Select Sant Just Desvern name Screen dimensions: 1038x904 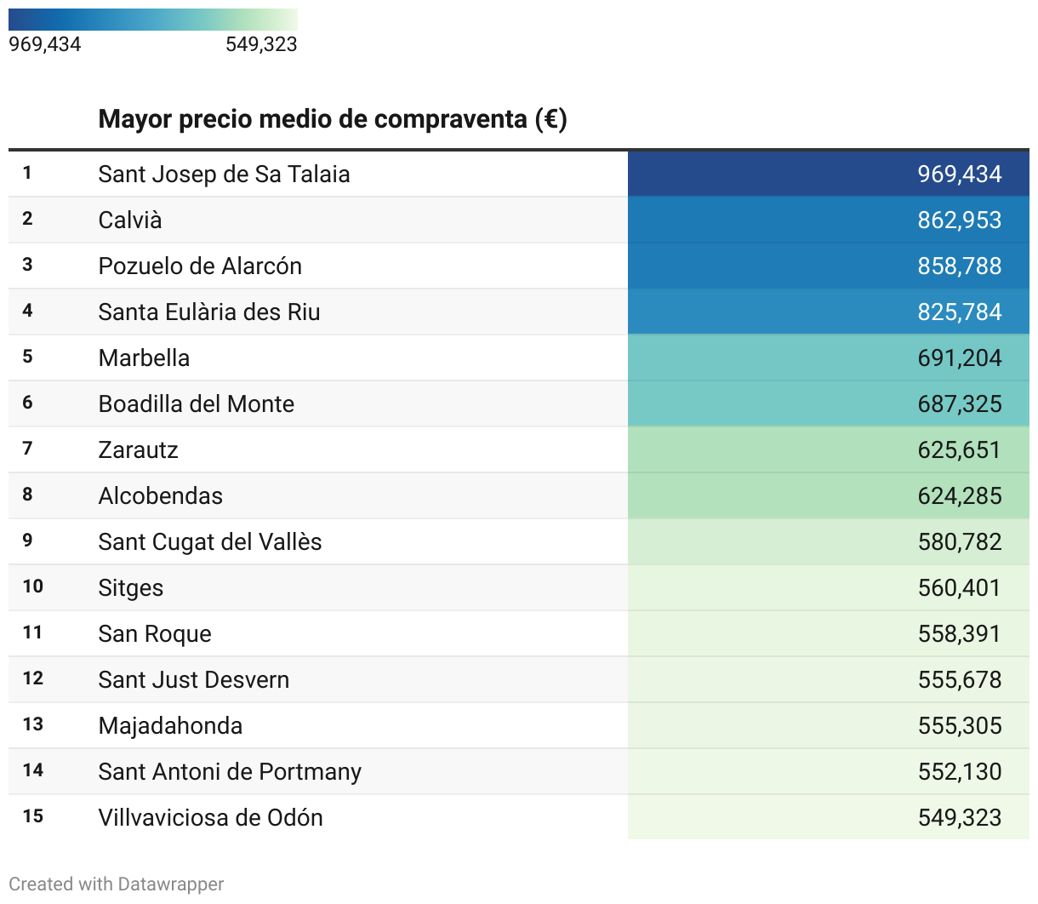[x=194, y=680]
